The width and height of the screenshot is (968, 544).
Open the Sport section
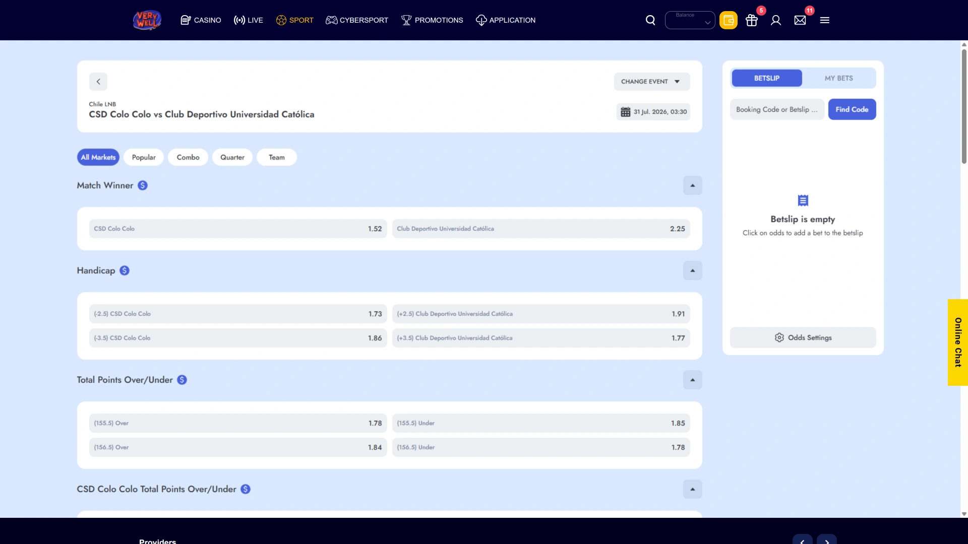coord(294,20)
